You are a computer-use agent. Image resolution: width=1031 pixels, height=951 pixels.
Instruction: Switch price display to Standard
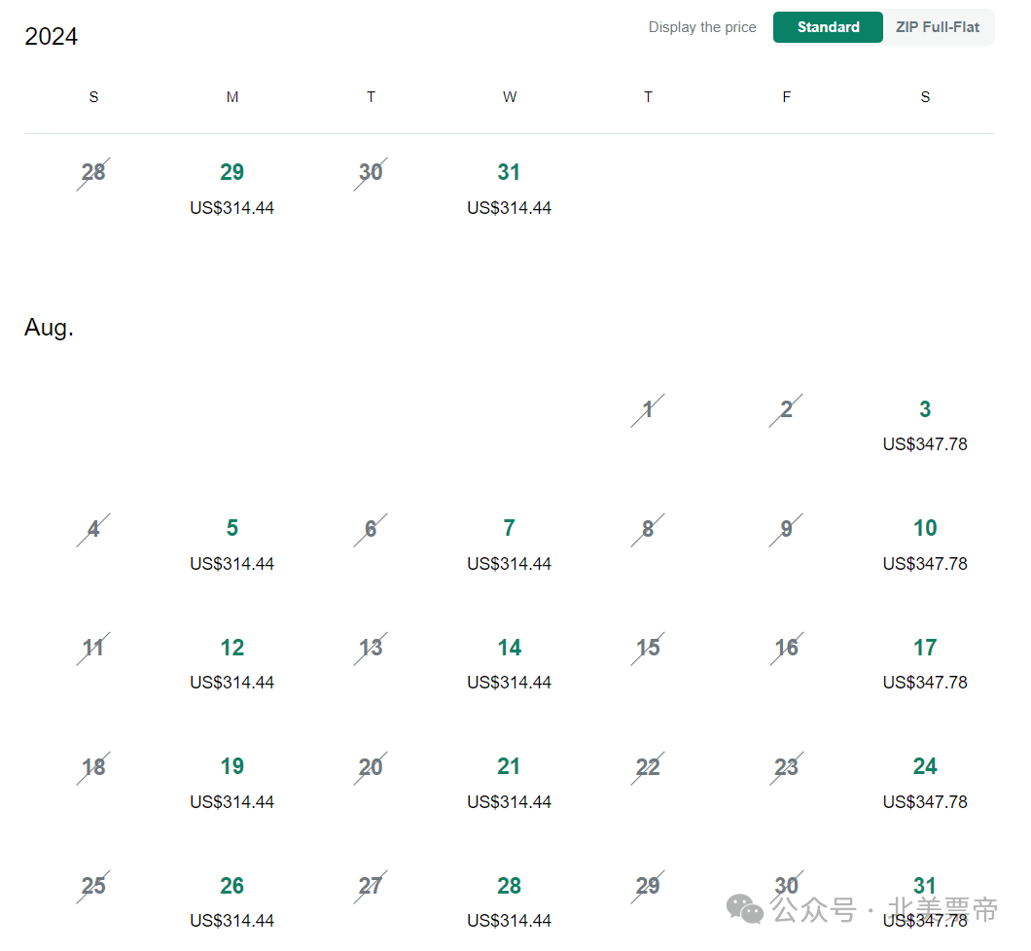pyautogui.click(x=827, y=27)
